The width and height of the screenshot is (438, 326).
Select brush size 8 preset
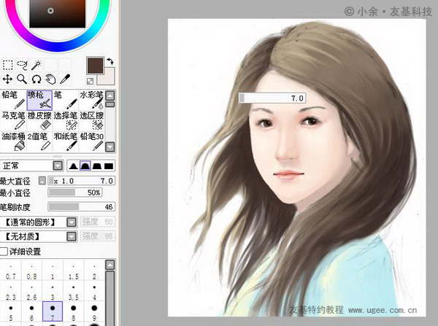[74, 311]
